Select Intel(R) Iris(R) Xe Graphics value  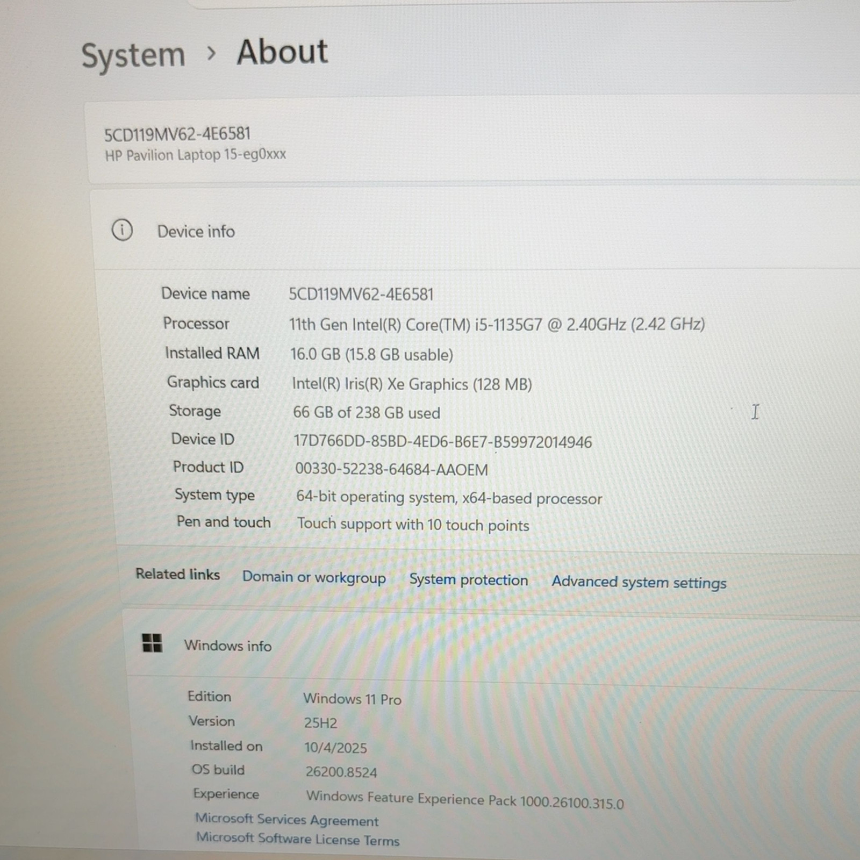pyautogui.click(x=412, y=384)
